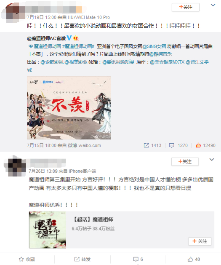This screenshot has height=265, width=221.
Task: Open the 不羡 ending song poster image
Action: click(69, 108)
